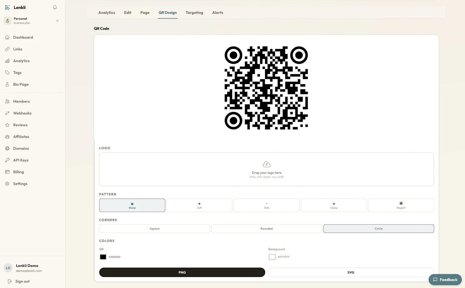
Task: Switch to the Alerts tab
Action: [218, 12]
